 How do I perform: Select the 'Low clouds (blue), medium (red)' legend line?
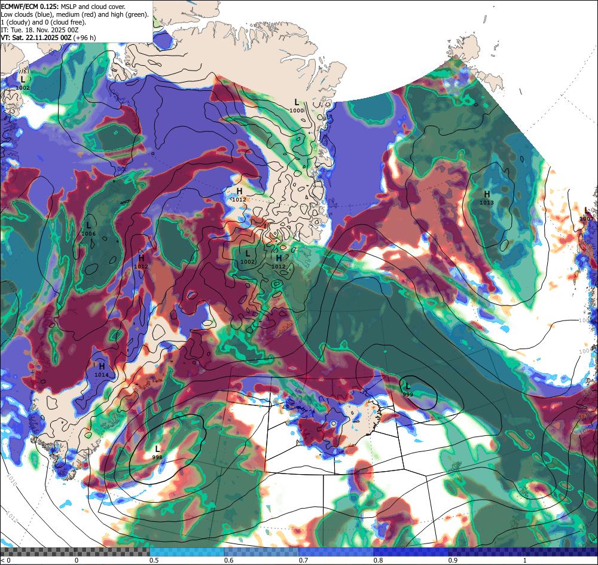(x=74, y=14)
